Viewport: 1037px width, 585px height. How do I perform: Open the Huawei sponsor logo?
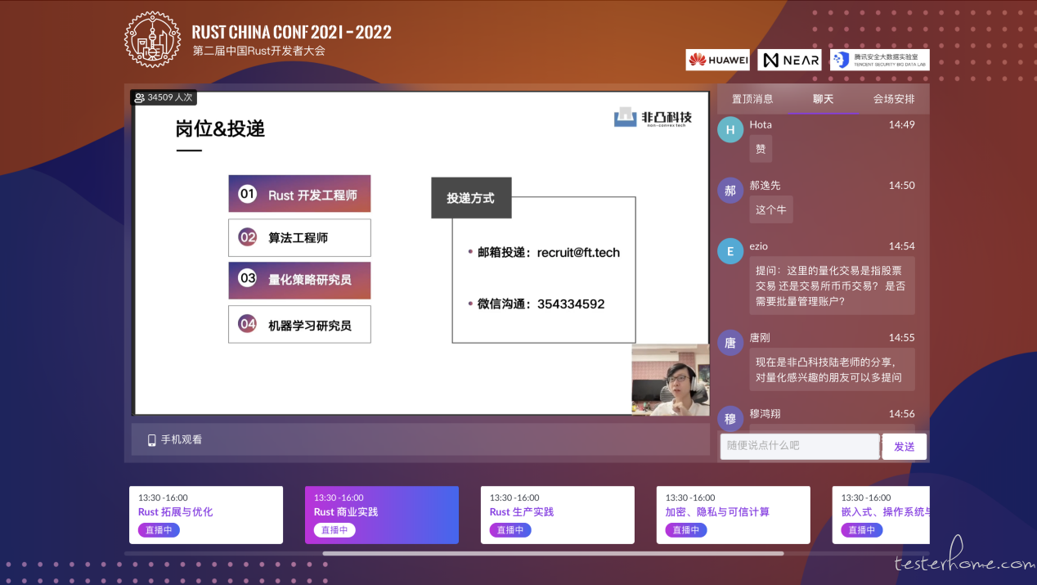click(718, 60)
